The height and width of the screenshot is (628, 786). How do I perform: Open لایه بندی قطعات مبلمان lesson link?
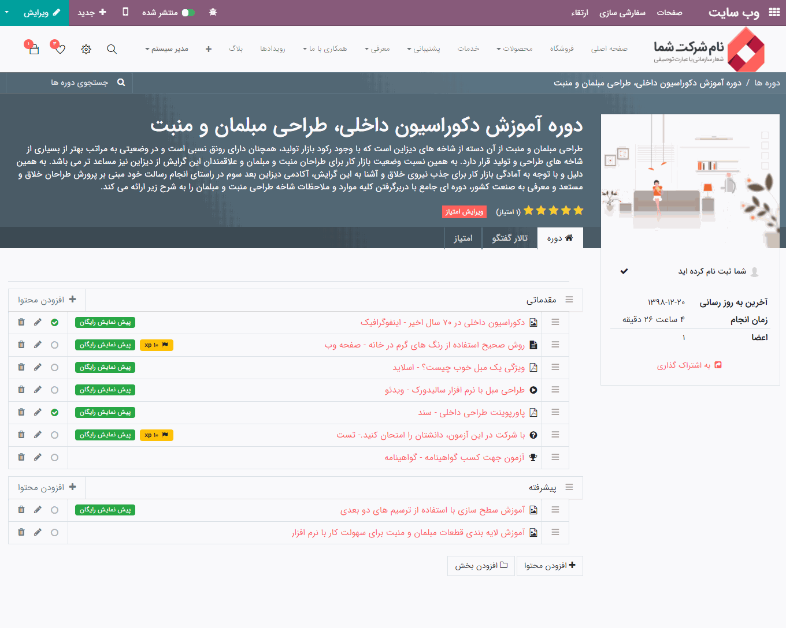coord(408,532)
